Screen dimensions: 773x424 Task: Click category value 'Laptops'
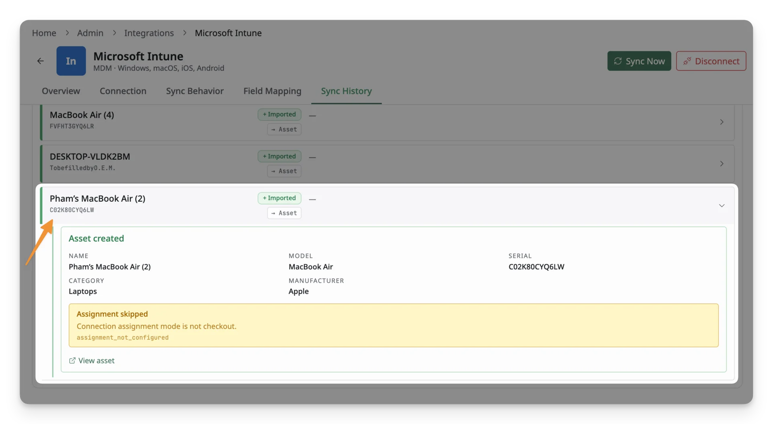(83, 292)
